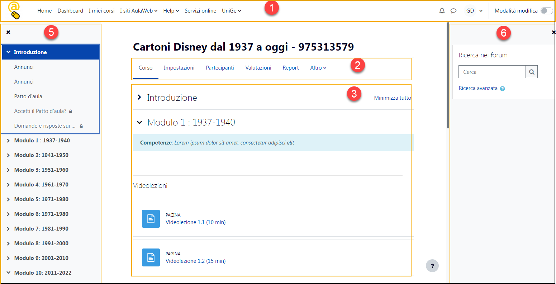
Task: Open the Videolezione 1.1 page icon
Action: pos(151,219)
